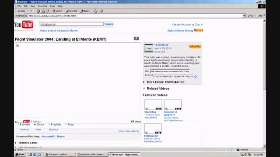Viewport: 280px width, 157px height.
Task: Select the video URL text field
Action: (x=170, y=71)
